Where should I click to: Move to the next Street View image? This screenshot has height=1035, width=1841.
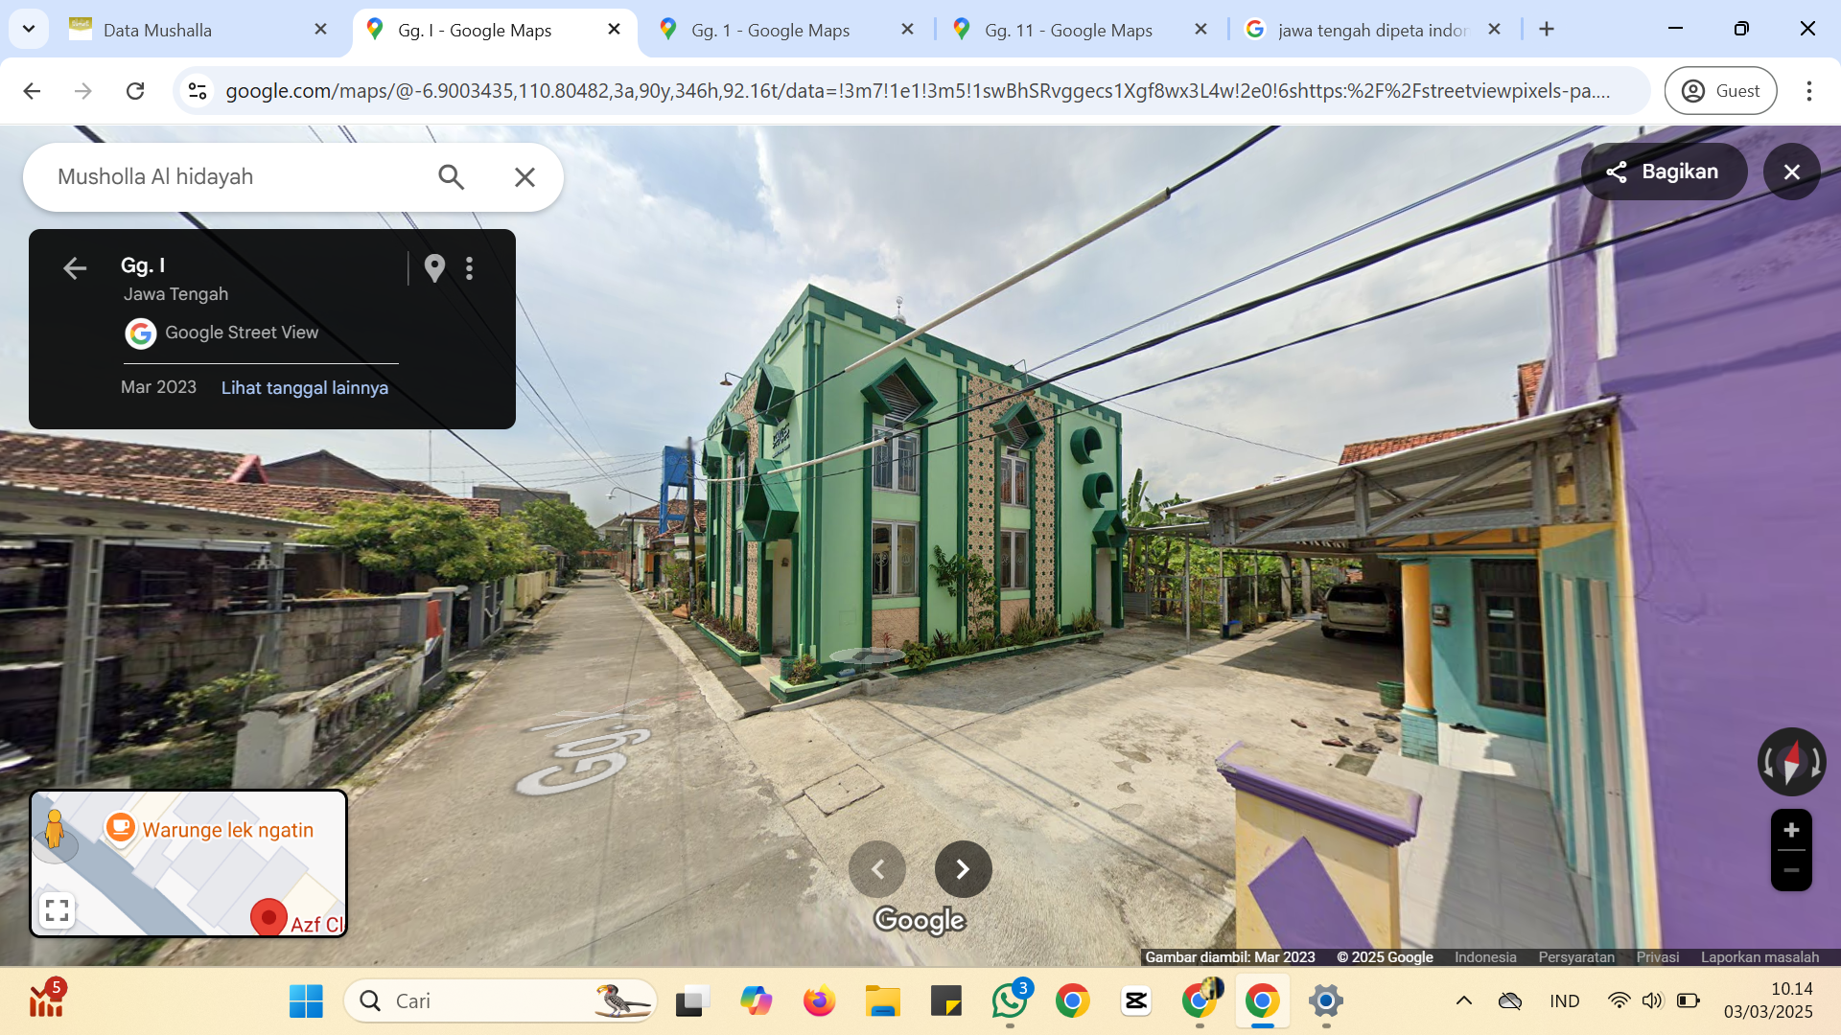(963, 869)
